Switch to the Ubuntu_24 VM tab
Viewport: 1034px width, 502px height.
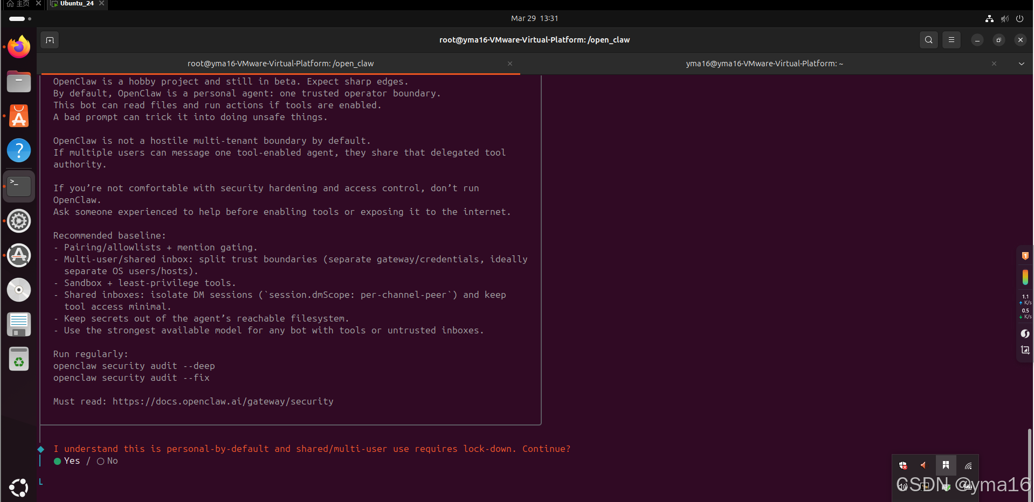[x=77, y=4]
